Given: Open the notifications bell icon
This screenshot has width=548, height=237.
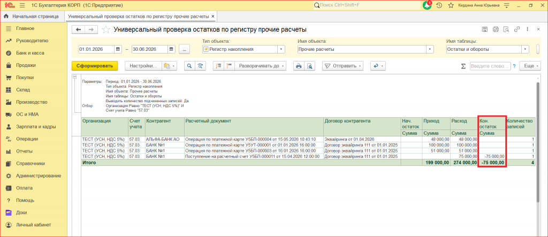Looking at the screenshot, I should click(427, 5).
